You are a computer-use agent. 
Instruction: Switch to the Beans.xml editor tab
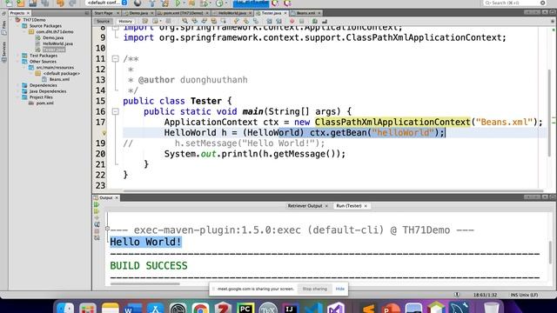point(305,13)
